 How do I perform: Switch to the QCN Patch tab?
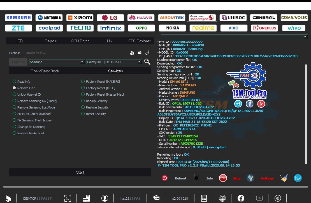click(x=80, y=41)
